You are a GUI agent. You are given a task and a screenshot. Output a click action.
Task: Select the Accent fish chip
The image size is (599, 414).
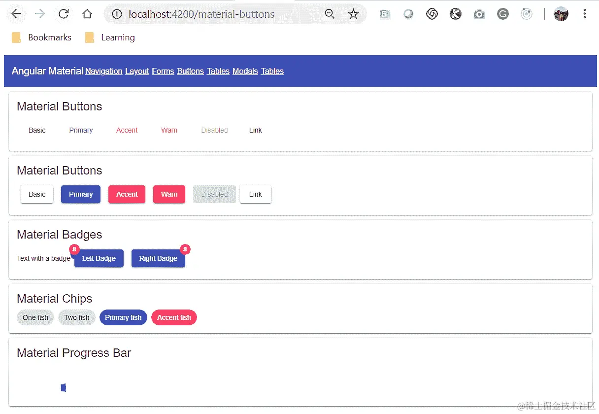174,317
